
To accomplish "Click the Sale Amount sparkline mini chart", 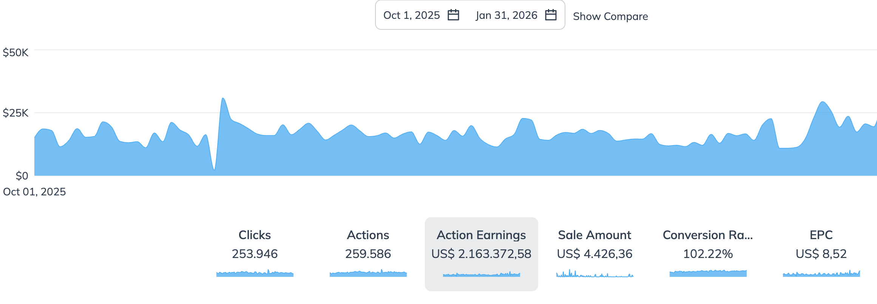I will pos(594,273).
